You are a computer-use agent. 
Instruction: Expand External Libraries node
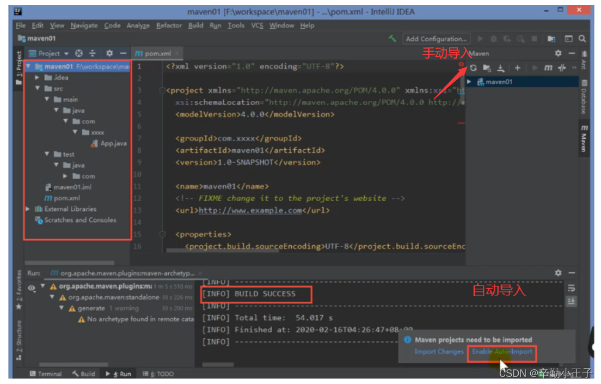click(28, 209)
